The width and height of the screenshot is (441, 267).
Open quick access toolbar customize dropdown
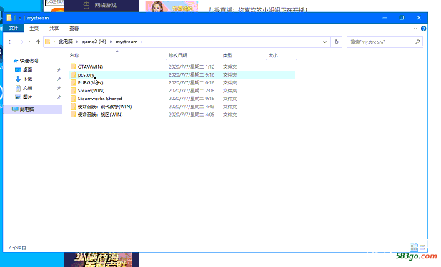click(x=20, y=19)
